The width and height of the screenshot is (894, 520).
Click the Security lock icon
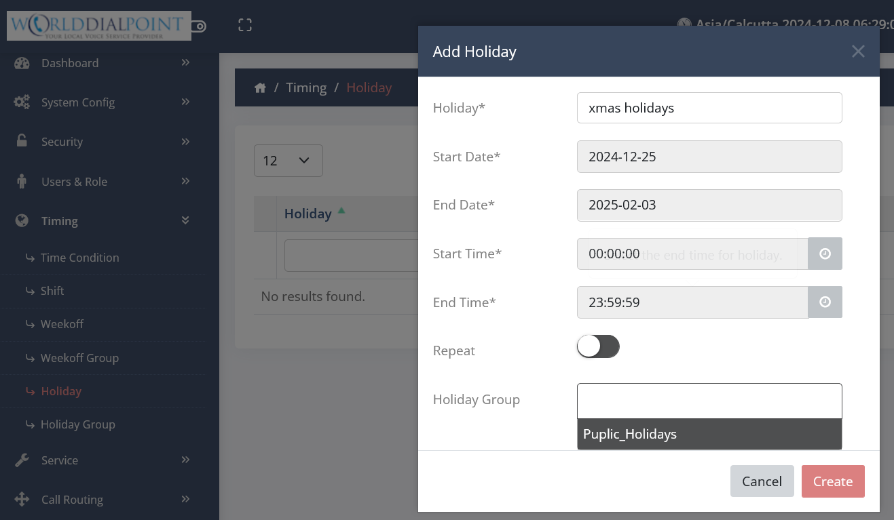click(22, 141)
